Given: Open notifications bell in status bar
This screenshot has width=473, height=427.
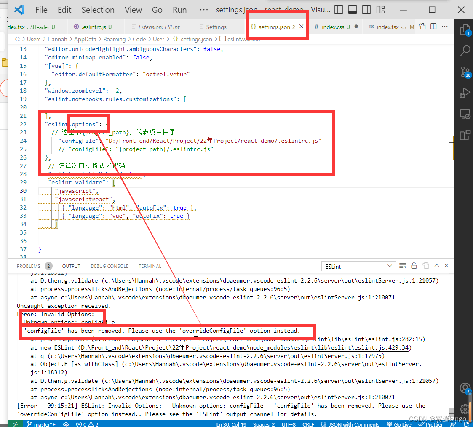Looking at the screenshot, I should pyautogui.click(x=466, y=424).
